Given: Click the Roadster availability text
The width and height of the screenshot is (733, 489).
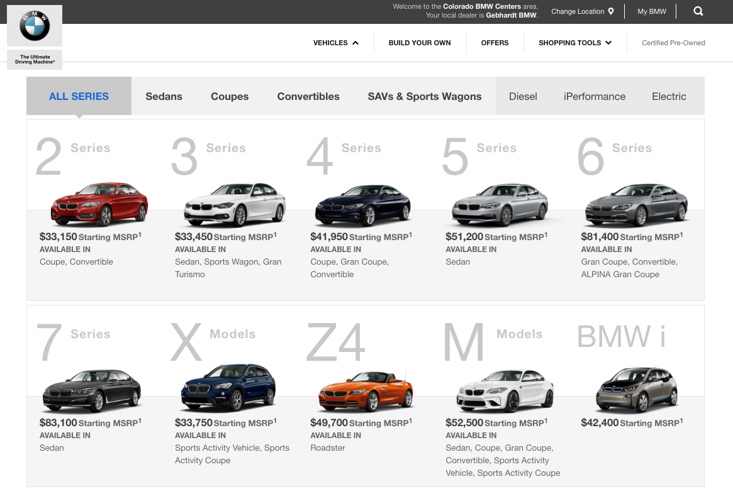Looking at the screenshot, I should [x=328, y=448].
